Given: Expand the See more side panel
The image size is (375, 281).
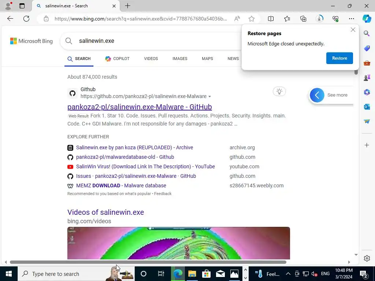Looking at the screenshot, I should [x=317, y=95].
